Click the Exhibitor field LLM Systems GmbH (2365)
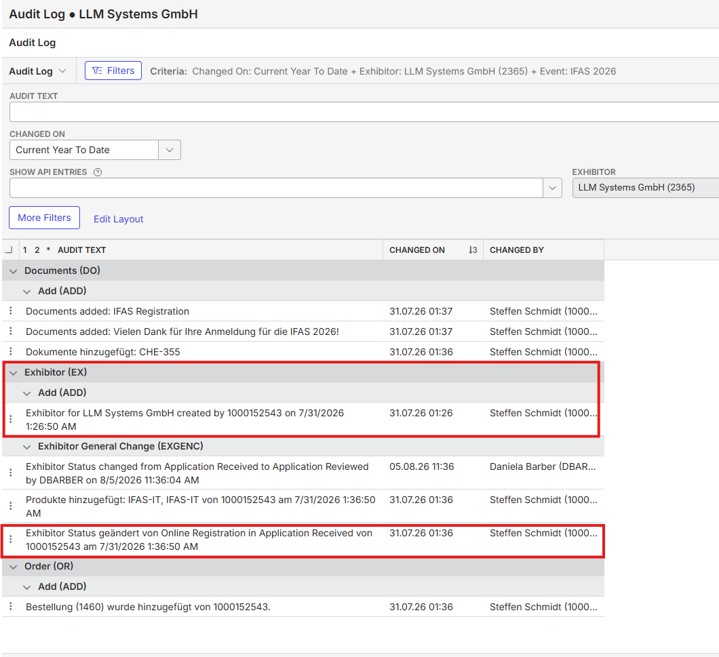This screenshot has width=719, height=657. point(646,188)
